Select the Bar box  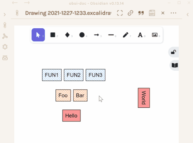click(x=80, y=95)
